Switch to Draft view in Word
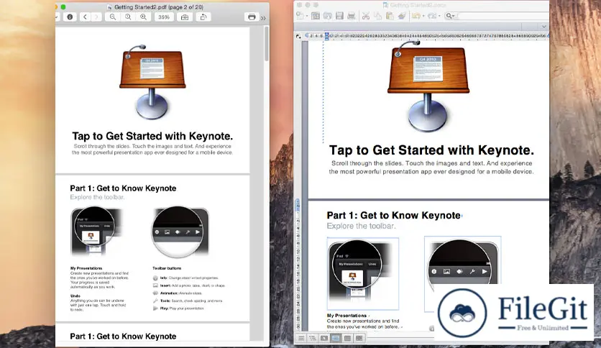This screenshot has height=348, width=601. [301, 338]
